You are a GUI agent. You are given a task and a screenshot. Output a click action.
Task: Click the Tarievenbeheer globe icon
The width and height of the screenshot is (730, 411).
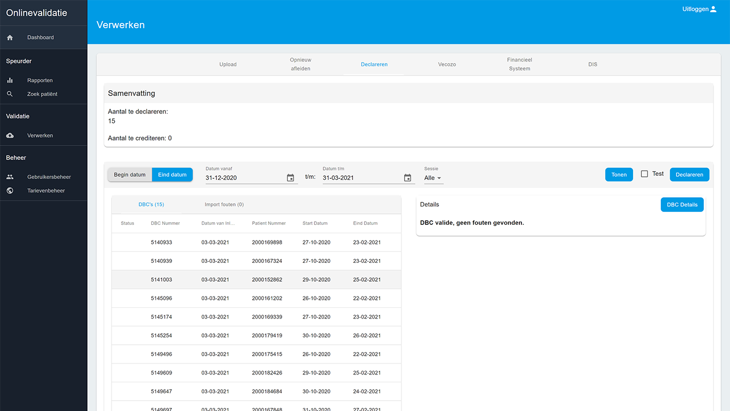(x=10, y=190)
